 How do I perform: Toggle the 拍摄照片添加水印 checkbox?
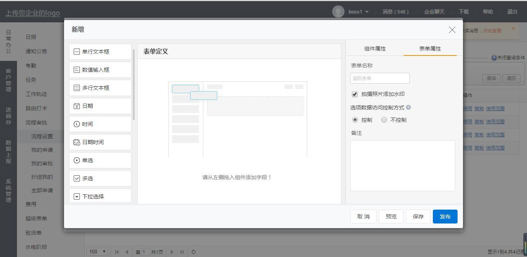[x=355, y=94]
